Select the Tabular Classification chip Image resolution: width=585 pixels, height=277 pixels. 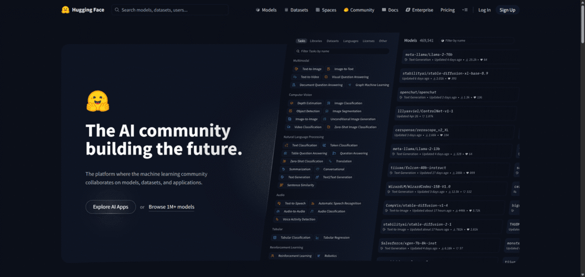click(x=292, y=238)
